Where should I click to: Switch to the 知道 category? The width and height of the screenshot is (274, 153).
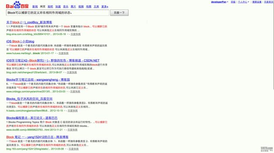pyautogui.click(x=58, y=7)
